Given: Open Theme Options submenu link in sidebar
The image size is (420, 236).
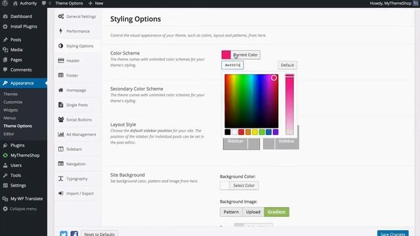Looking at the screenshot, I should click(x=18, y=126).
